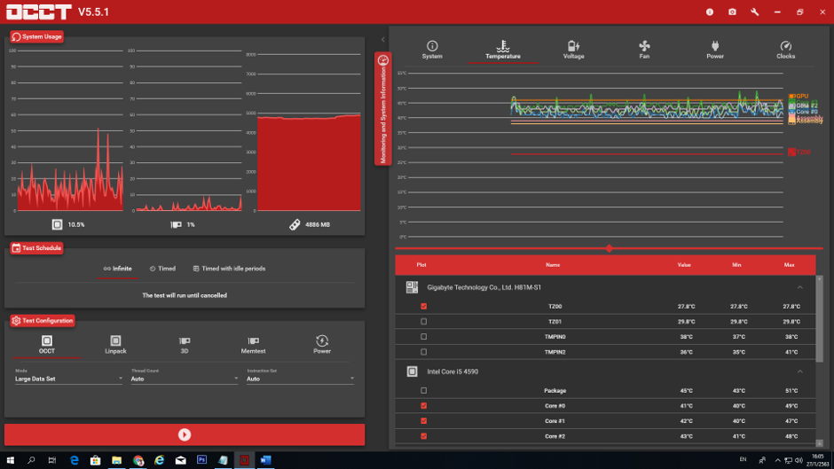Click the System Usage panel label

click(x=36, y=36)
